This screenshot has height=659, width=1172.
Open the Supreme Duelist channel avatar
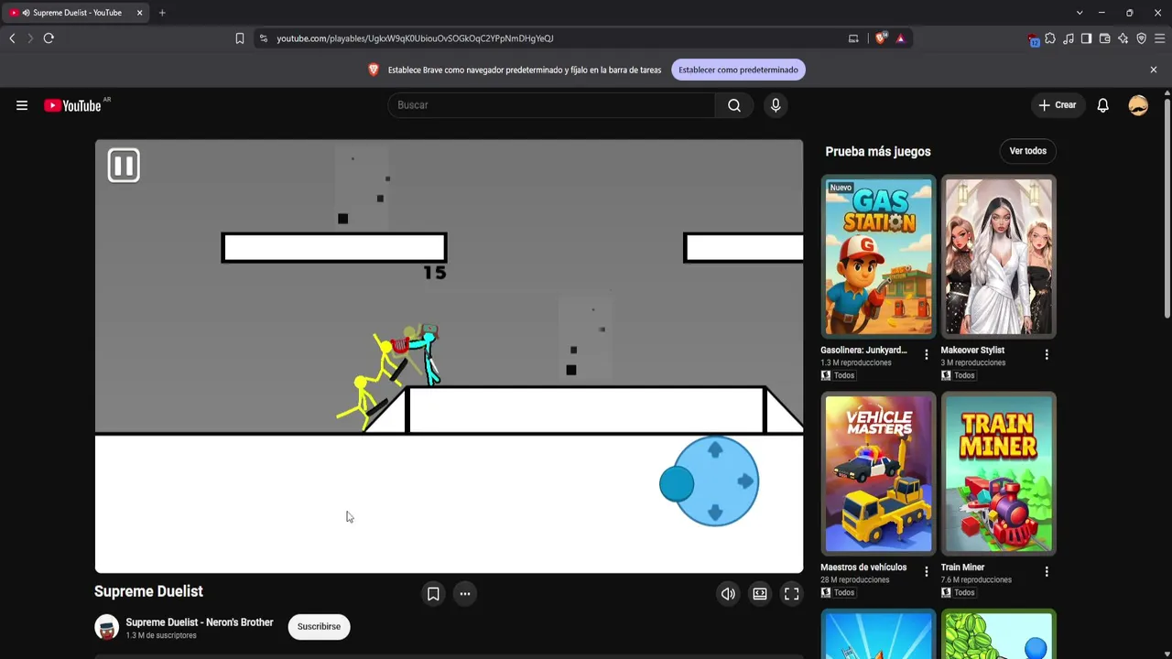107,627
